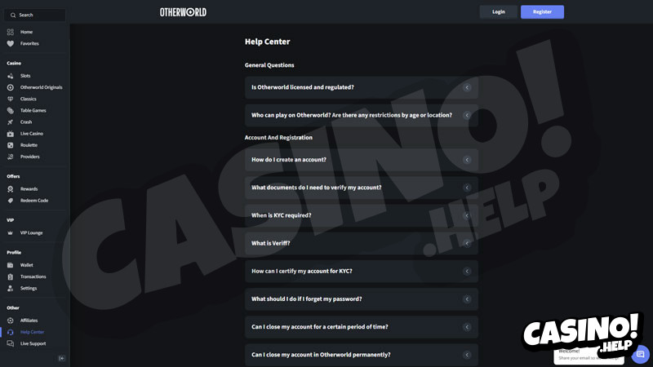653x367 pixels.
Task: Click the Wallet icon
Action: (11, 265)
